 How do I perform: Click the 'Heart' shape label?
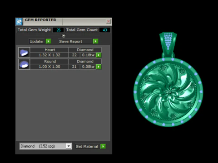point(50,50)
